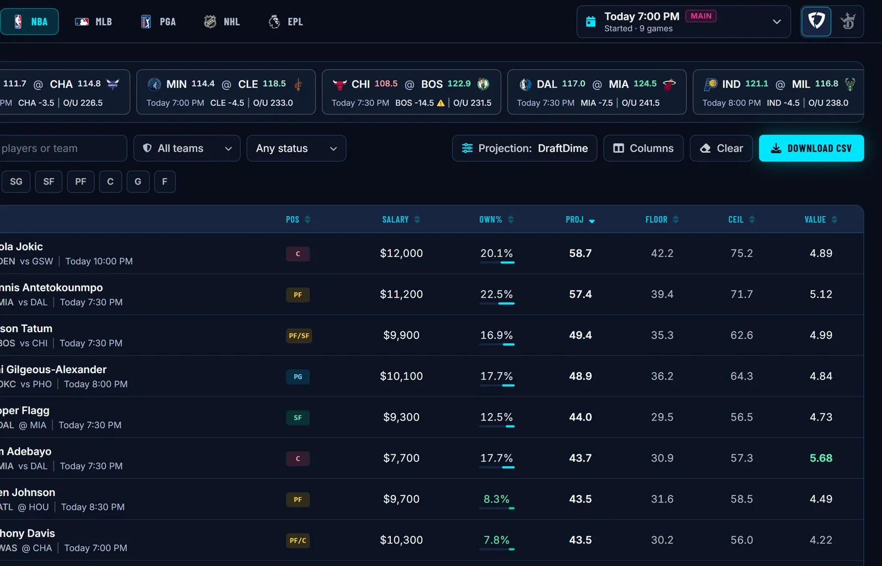Viewport: 882px width, 566px height.
Task: Click the Minnesota Timberwolves team logo
Action: pos(154,84)
